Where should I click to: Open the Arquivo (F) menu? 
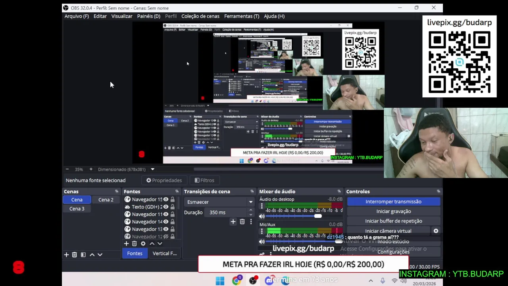point(77,16)
